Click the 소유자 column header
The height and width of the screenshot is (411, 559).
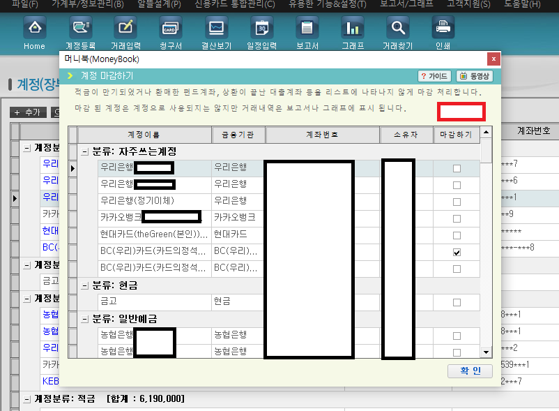(406, 135)
